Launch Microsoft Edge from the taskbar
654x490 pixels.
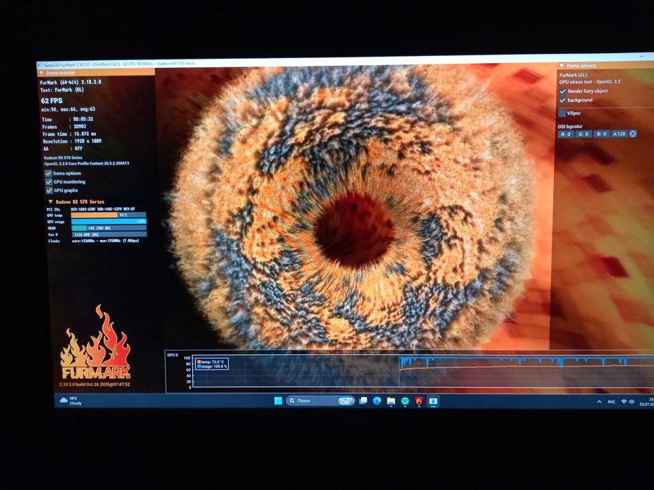tap(377, 401)
